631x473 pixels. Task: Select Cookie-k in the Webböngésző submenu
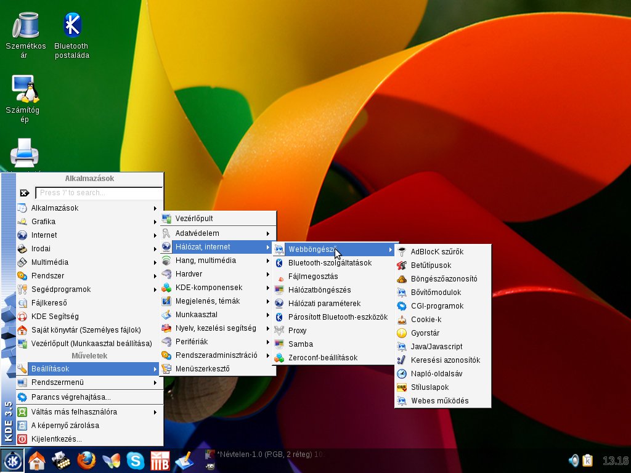(x=426, y=320)
